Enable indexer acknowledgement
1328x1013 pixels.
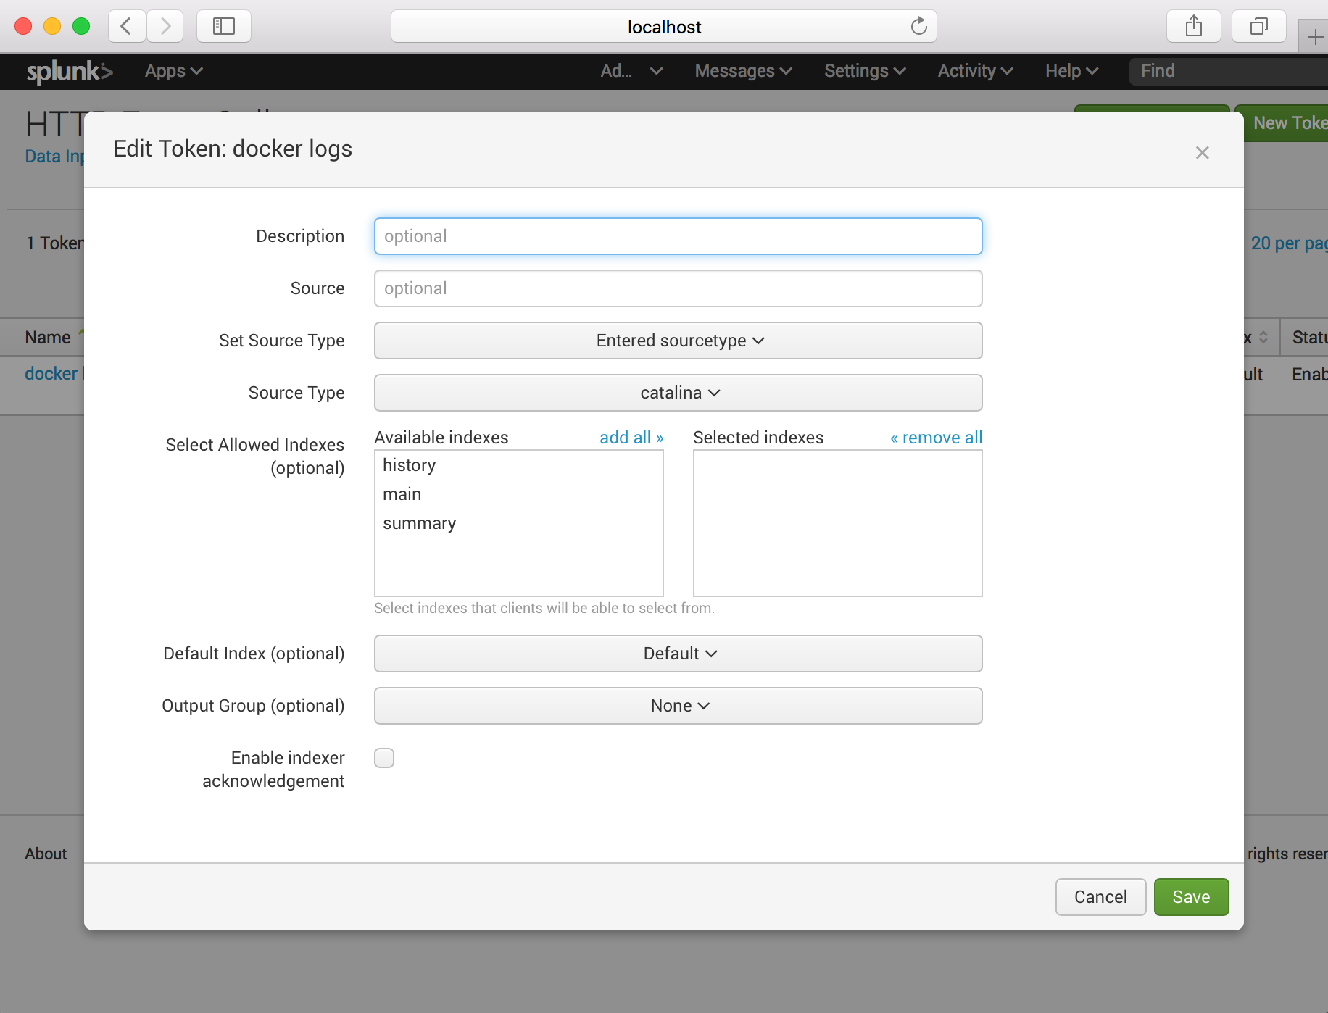pyautogui.click(x=384, y=757)
